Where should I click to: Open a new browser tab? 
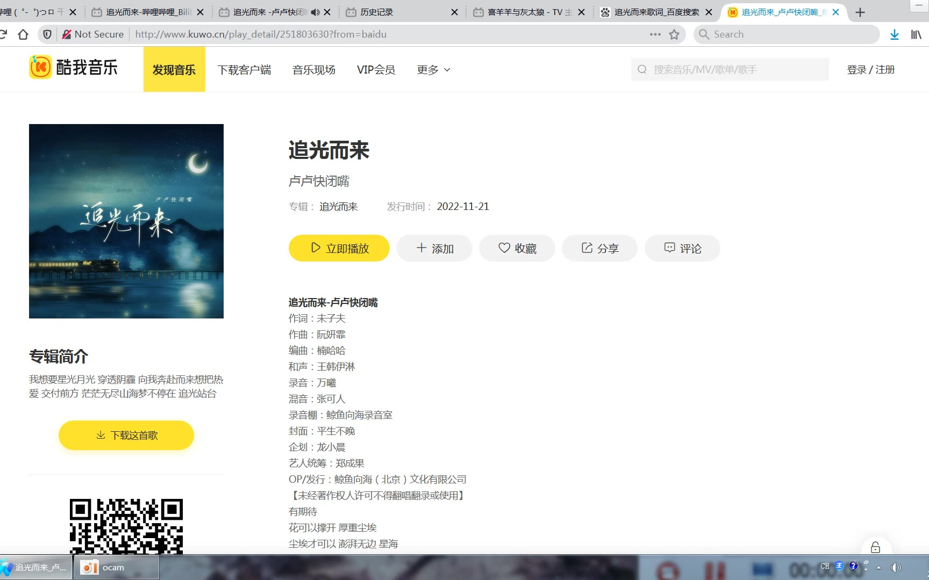[x=860, y=12]
